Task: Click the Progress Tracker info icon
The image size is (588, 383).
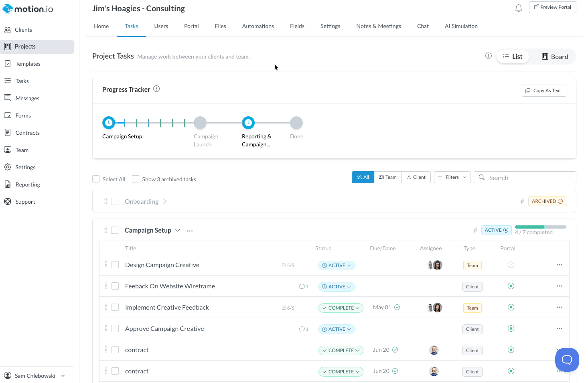Action: (x=156, y=89)
